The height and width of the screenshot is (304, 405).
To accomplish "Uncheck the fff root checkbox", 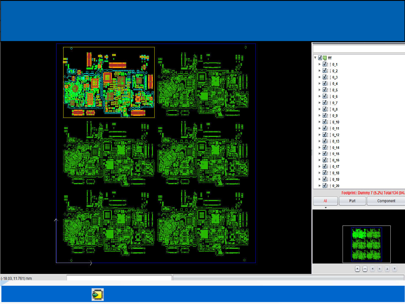I will pos(320,58).
